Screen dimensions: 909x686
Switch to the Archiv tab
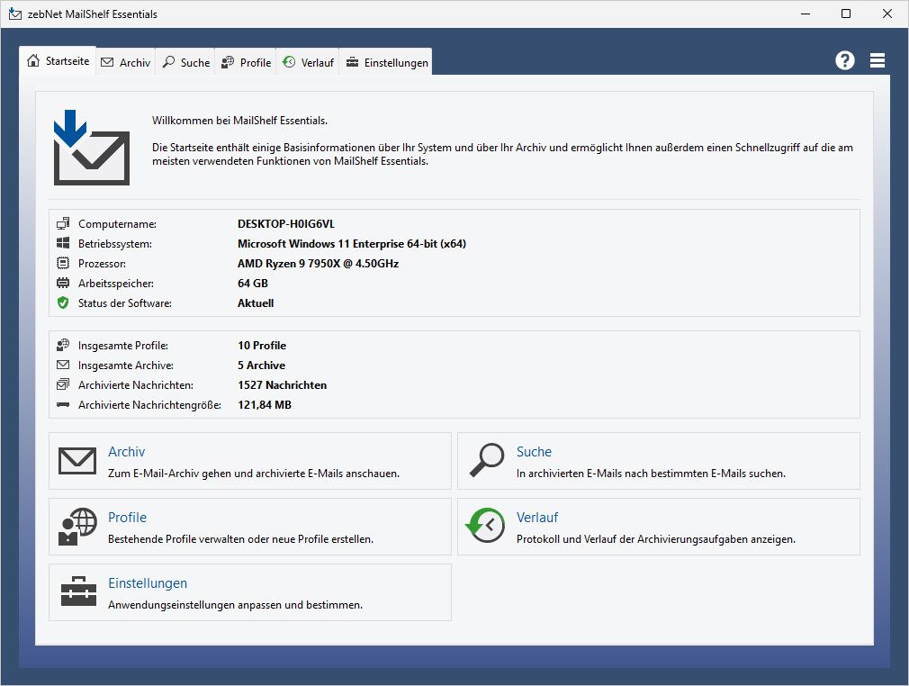point(125,62)
